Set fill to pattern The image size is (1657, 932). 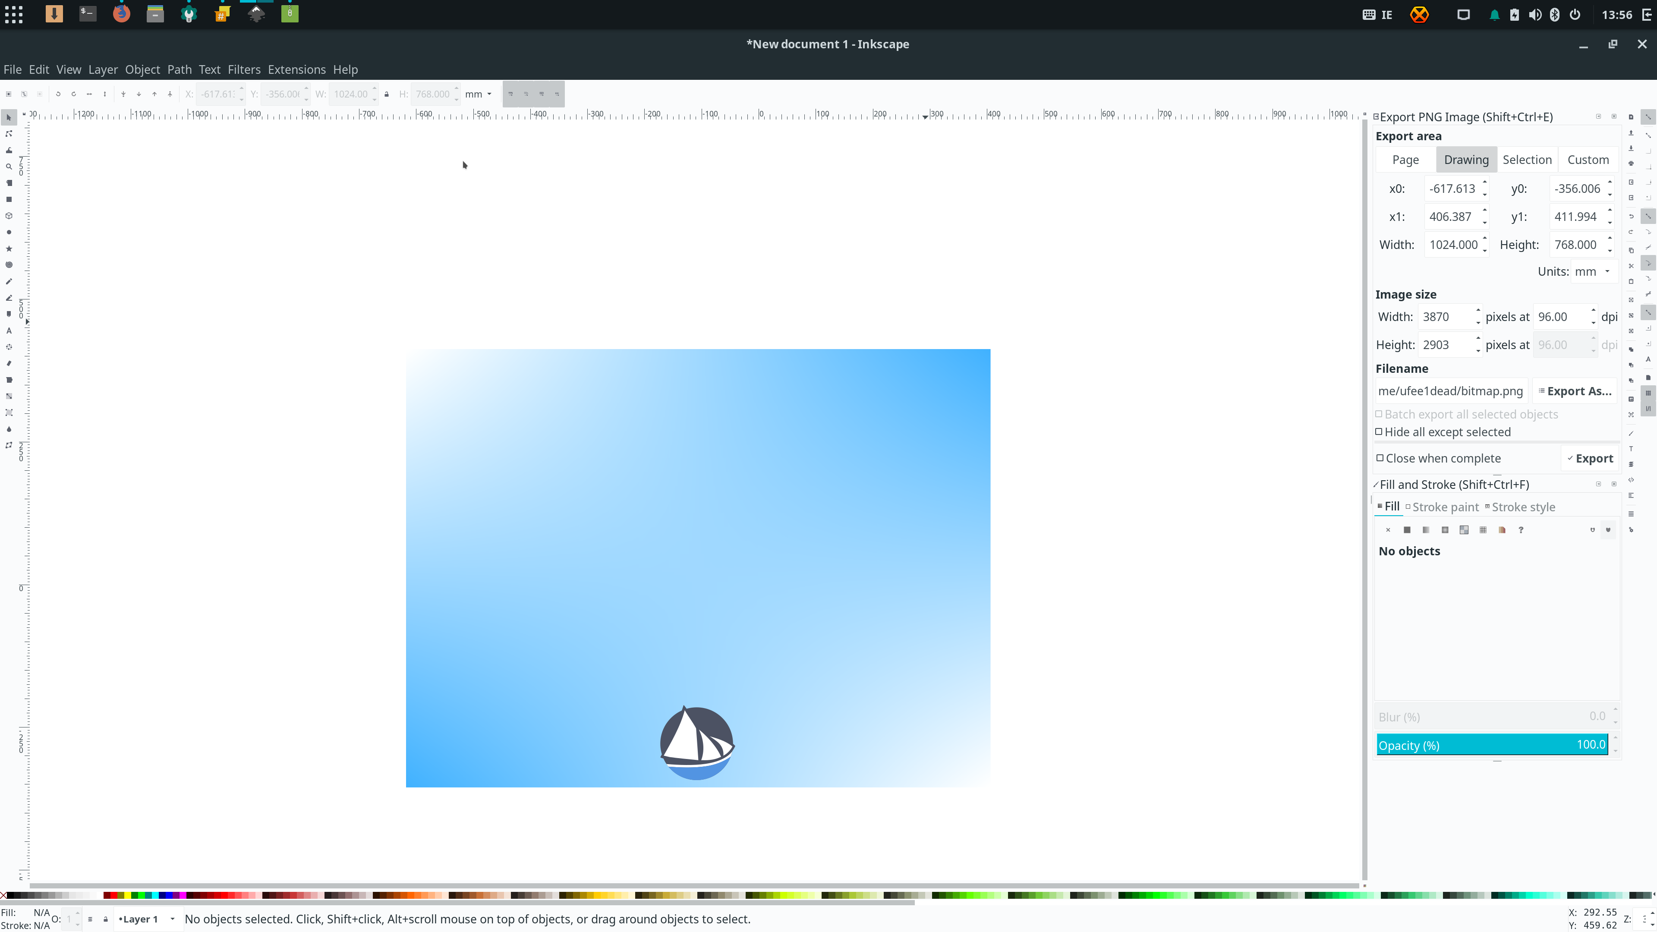[1483, 530]
